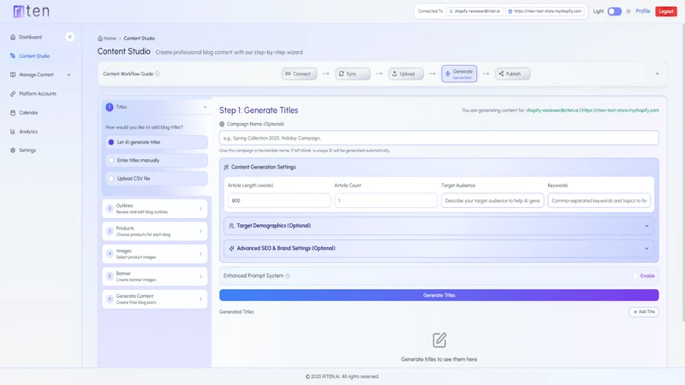Open the Images step
The height and width of the screenshot is (385, 685).
[x=155, y=254]
